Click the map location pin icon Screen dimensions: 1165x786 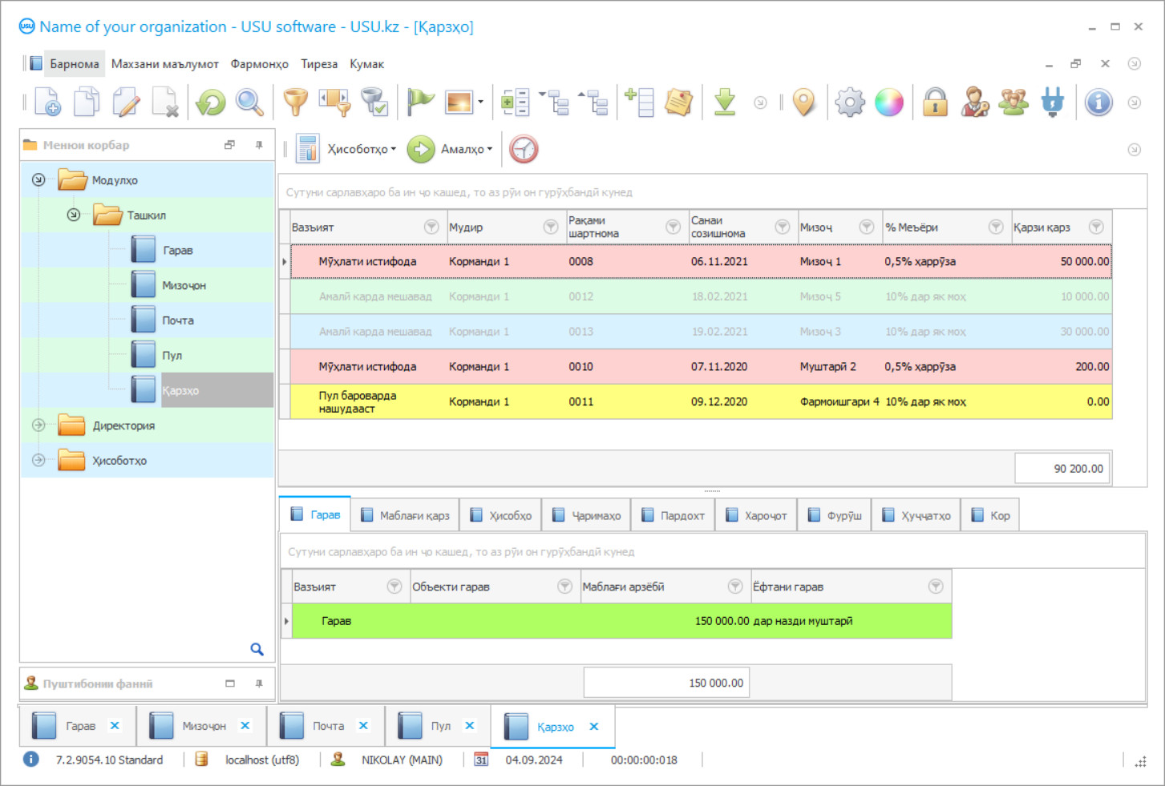click(x=803, y=102)
